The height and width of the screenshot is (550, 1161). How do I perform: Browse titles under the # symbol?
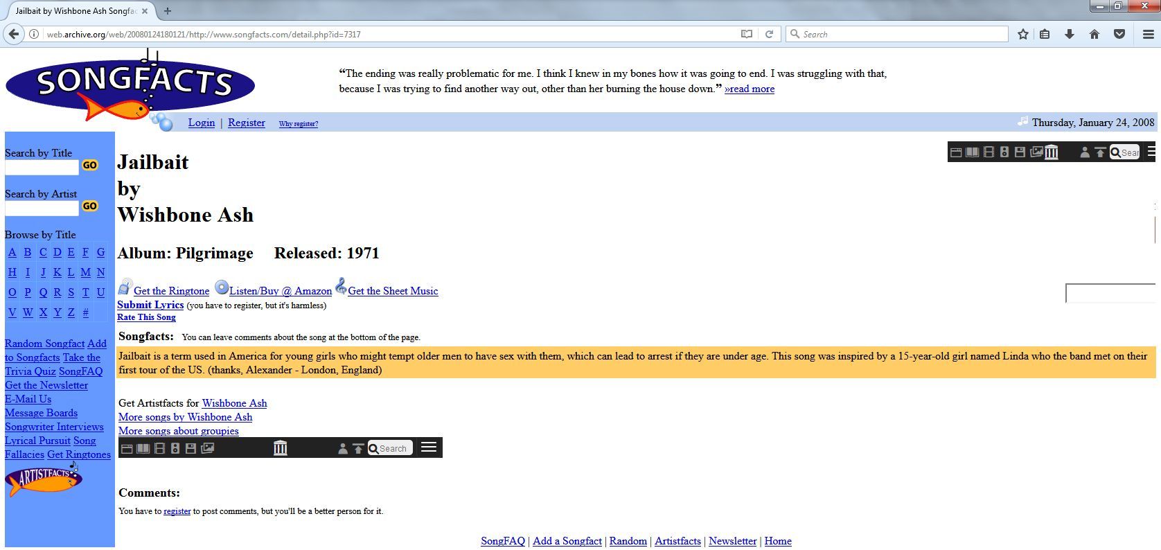coord(85,312)
